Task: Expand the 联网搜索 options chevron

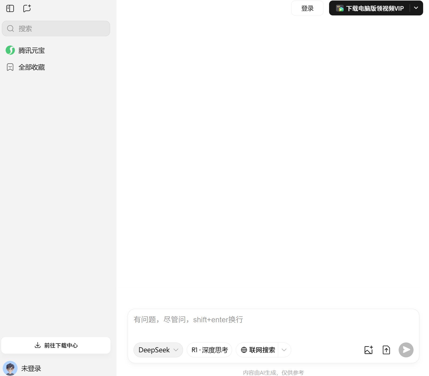Action: (284, 350)
